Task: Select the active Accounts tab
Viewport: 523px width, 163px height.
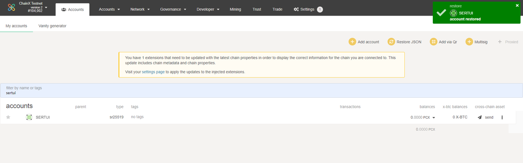Action: 73,9
